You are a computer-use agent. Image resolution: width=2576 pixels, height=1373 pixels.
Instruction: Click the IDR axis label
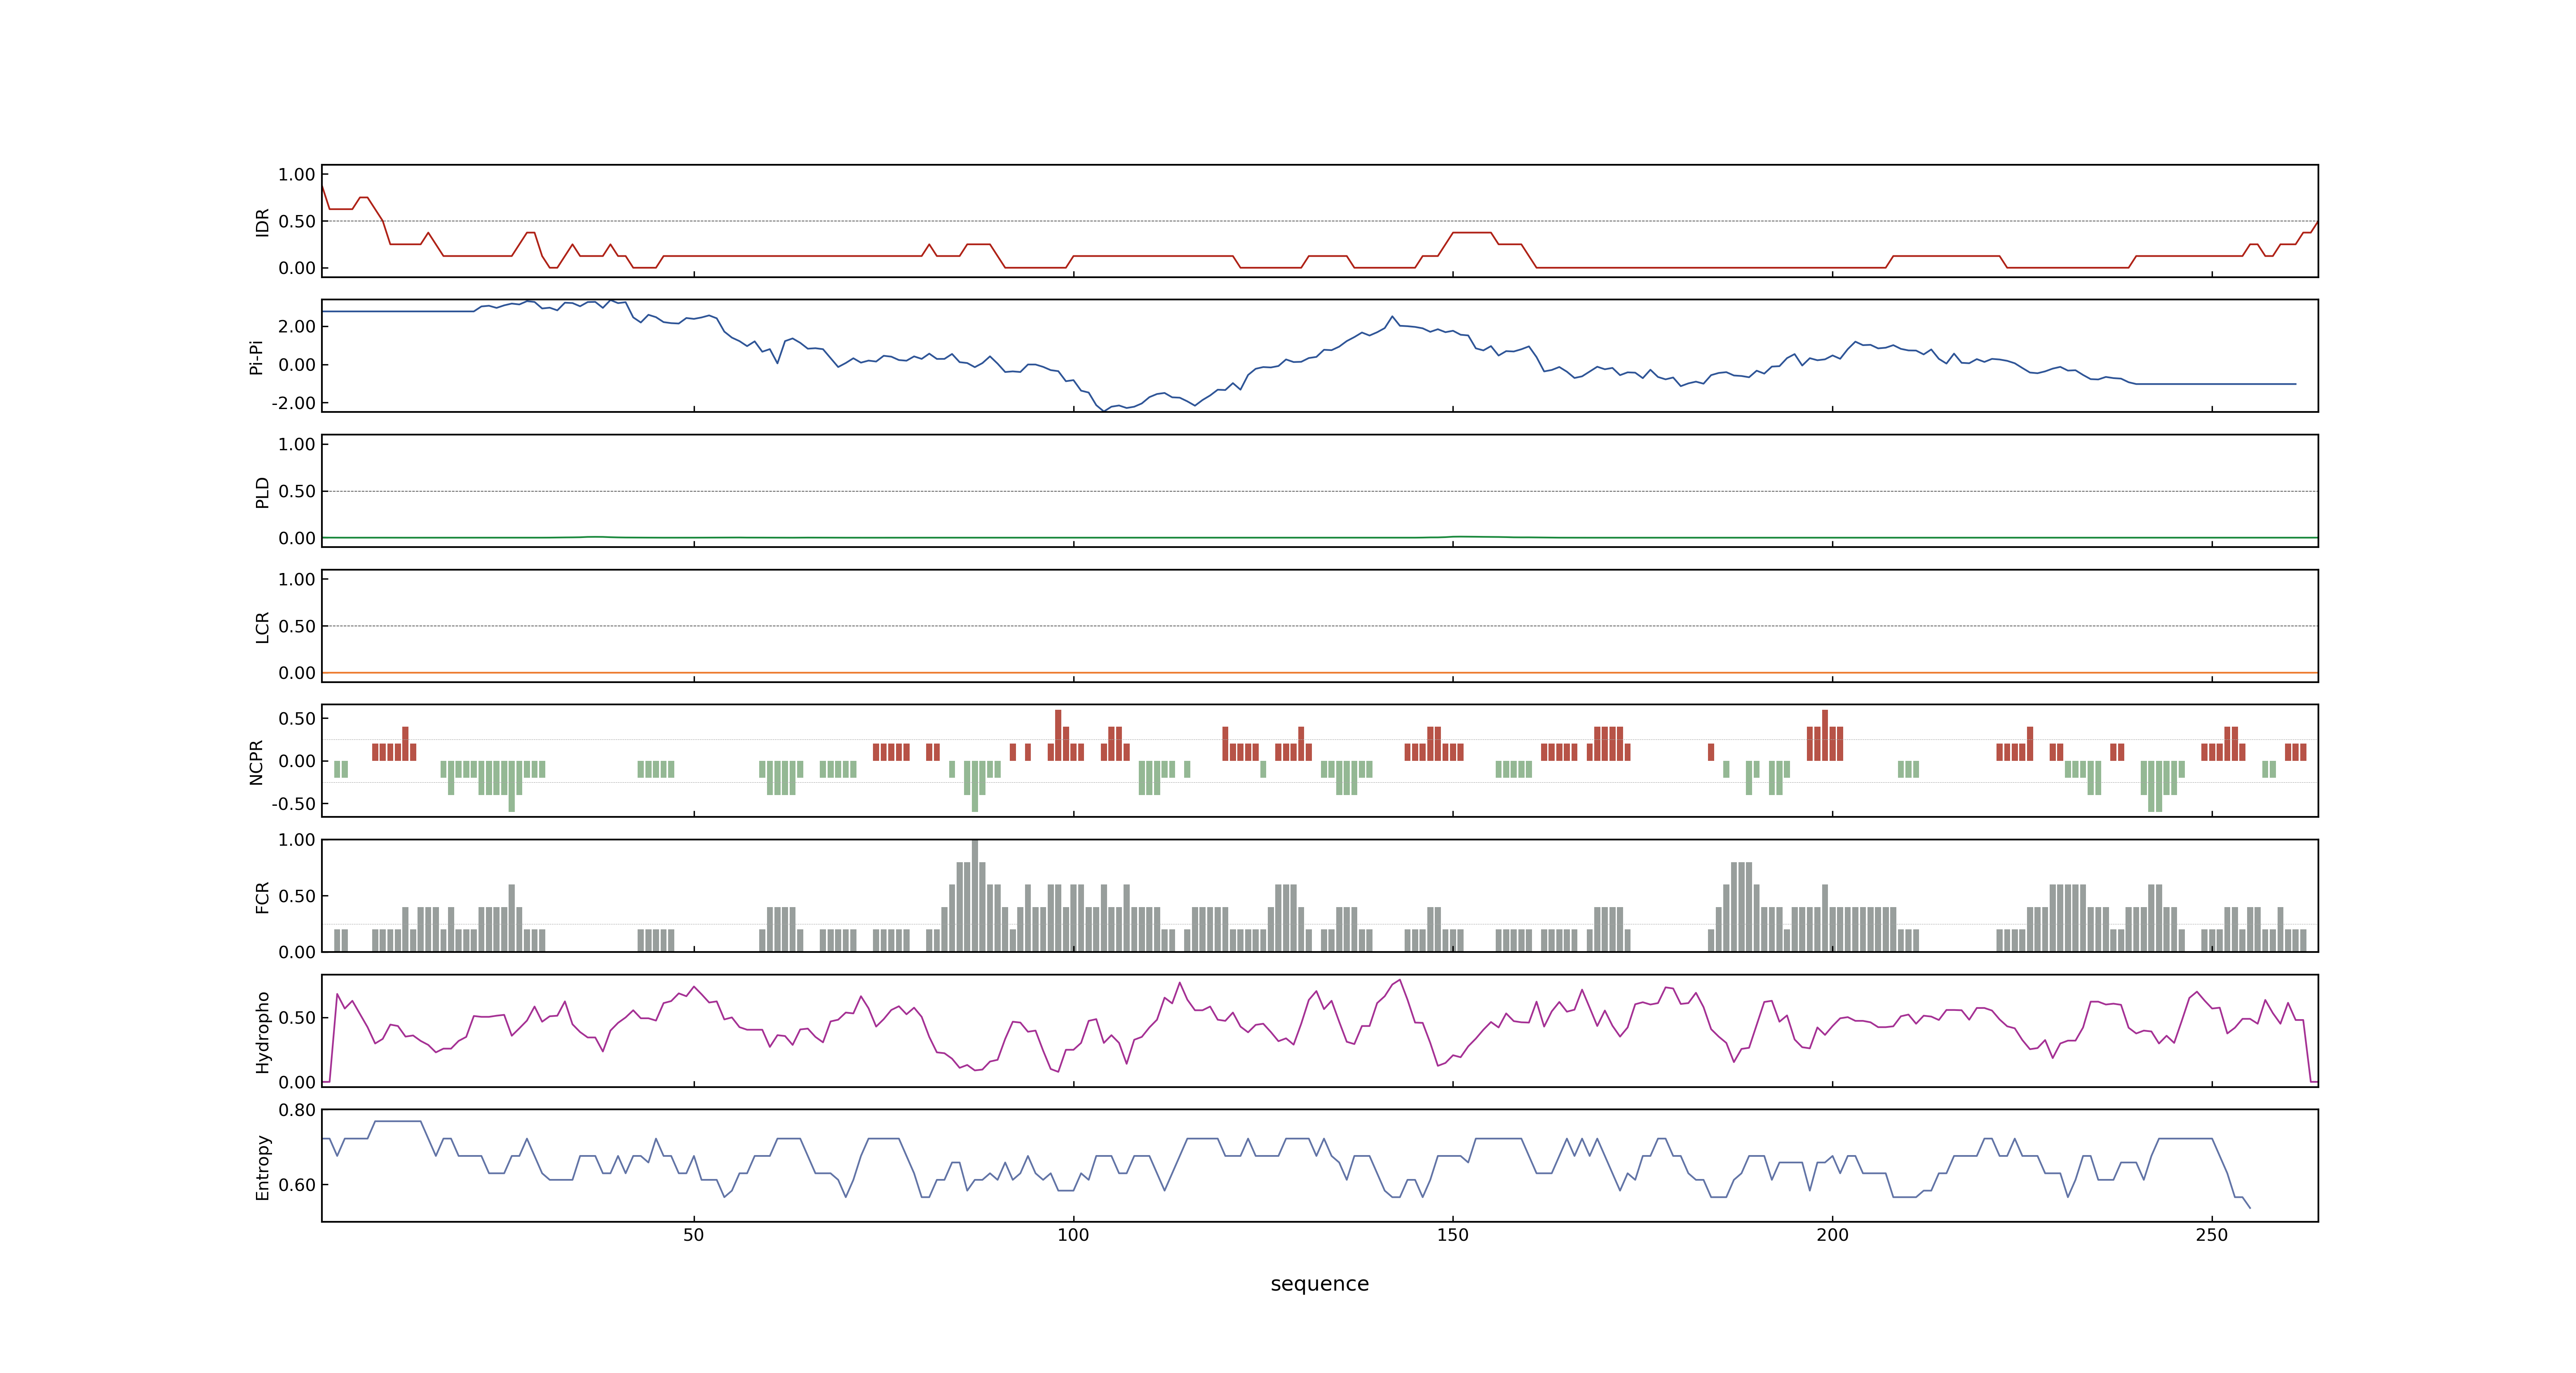[x=263, y=222]
